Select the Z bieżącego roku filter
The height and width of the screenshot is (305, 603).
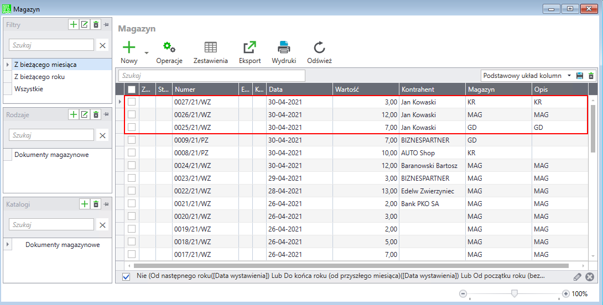click(x=39, y=77)
